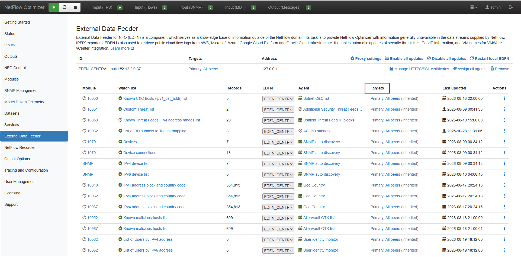Toggle power icon for module 10053
The image size is (521, 257).
[84, 120]
